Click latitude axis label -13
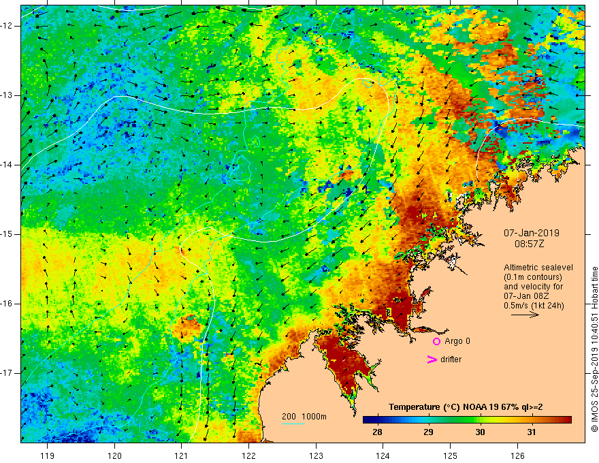This screenshot has height=463, width=599. [7, 95]
